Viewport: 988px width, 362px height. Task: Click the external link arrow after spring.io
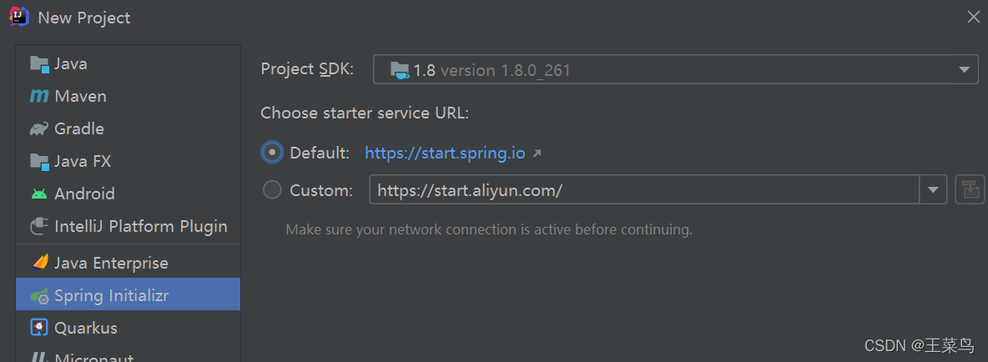click(x=537, y=153)
